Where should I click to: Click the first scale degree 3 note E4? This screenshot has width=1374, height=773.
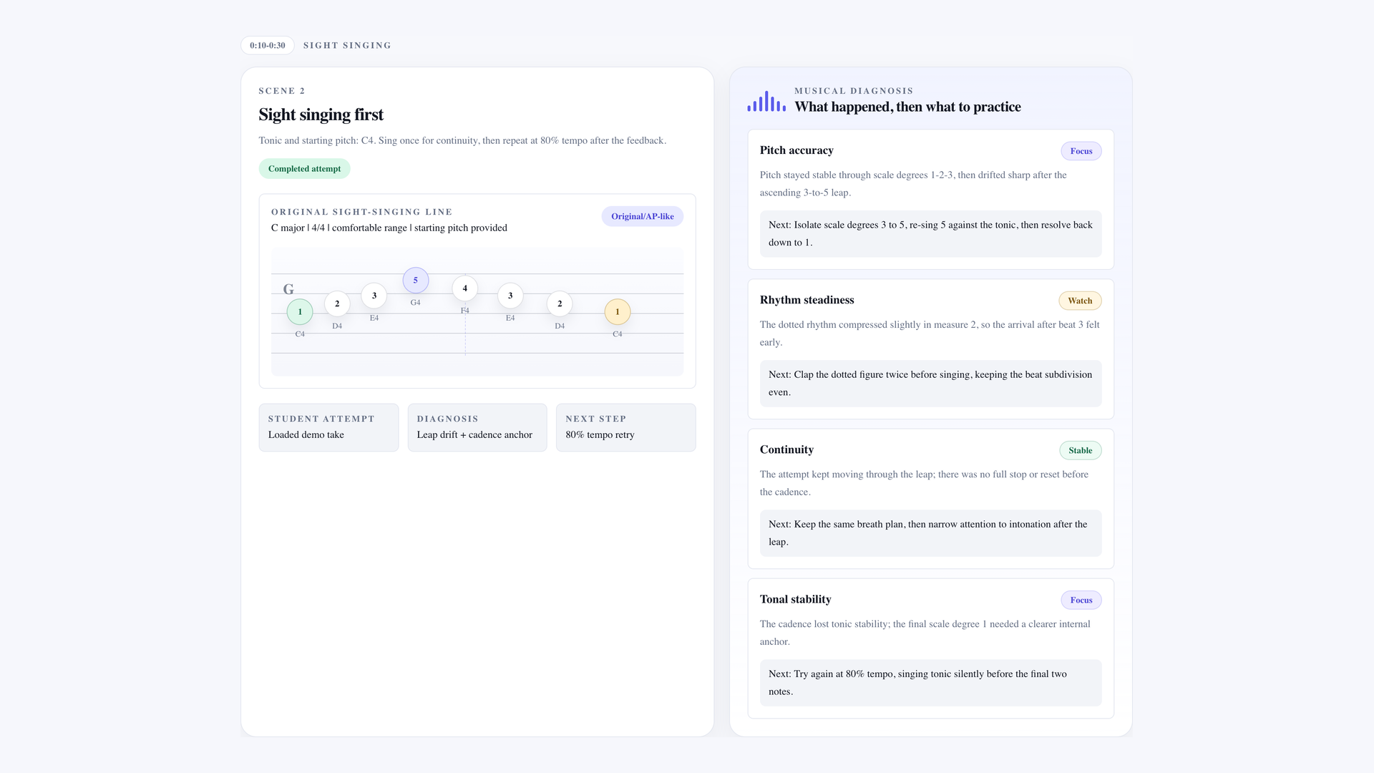374,296
